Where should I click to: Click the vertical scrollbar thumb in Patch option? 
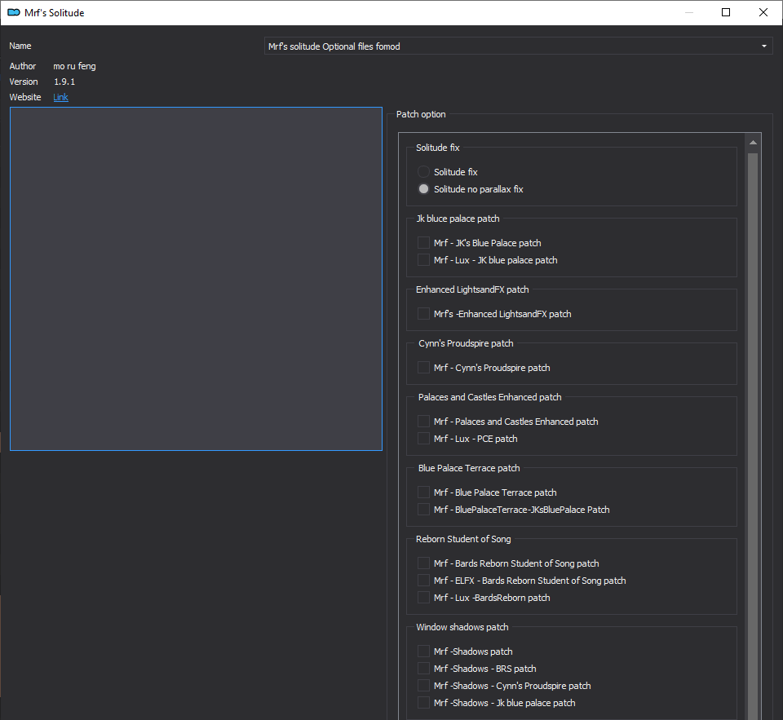[753, 436]
